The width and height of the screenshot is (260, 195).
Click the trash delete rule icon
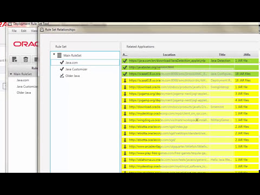coord(25,59)
